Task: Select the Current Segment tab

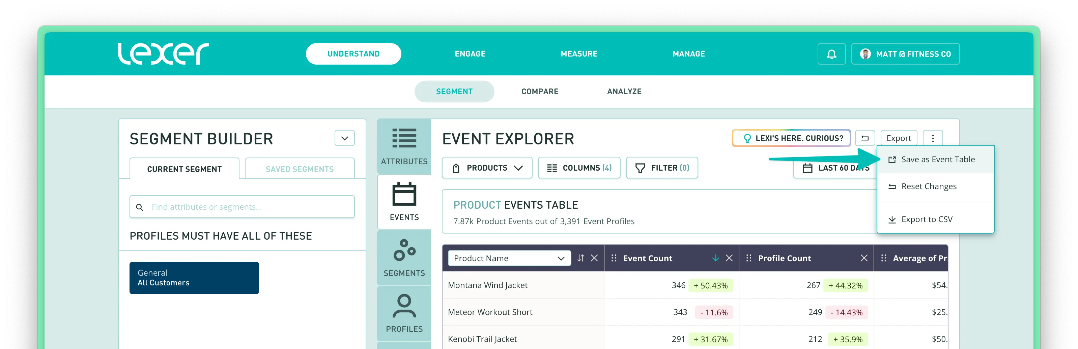Action: click(x=184, y=169)
